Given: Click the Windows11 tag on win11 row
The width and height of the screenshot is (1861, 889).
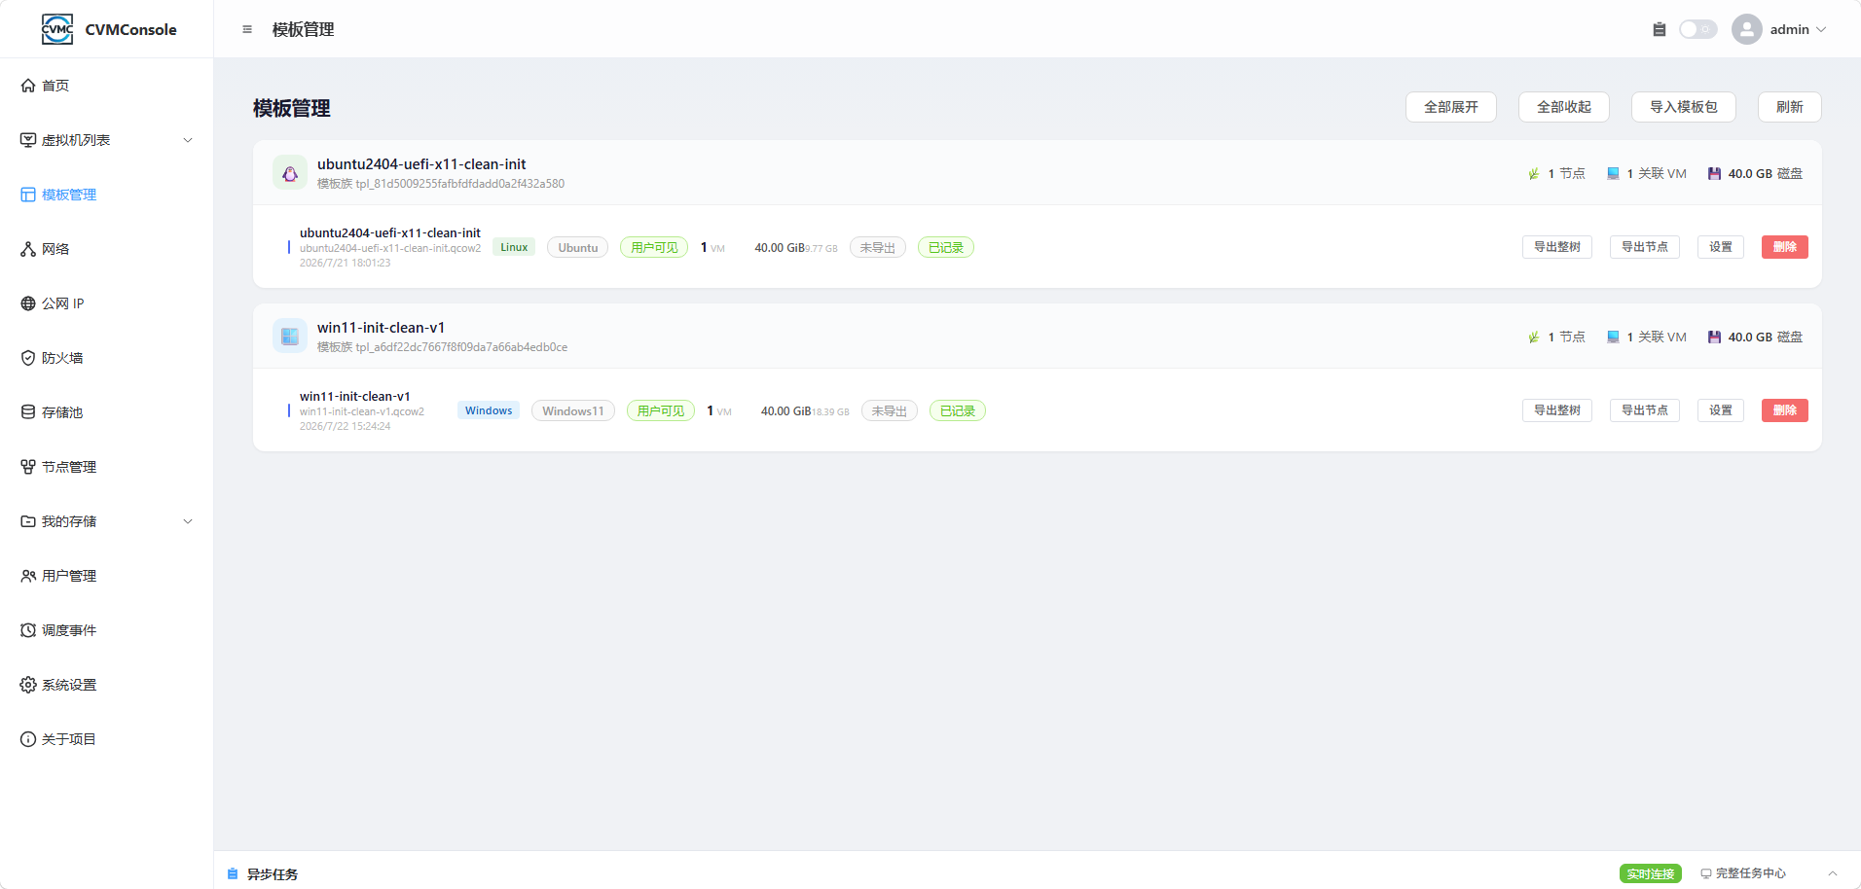Looking at the screenshot, I should point(573,411).
